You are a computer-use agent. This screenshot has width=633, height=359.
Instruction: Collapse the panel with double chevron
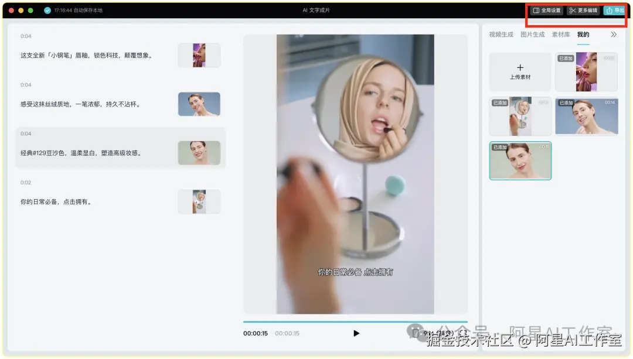click(614, 35)
